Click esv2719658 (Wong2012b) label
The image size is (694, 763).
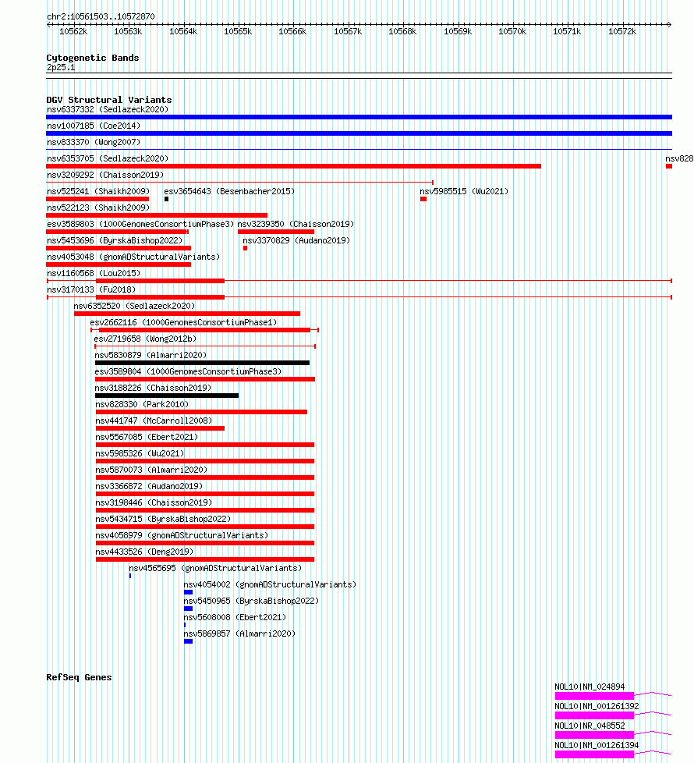(145, 339)
